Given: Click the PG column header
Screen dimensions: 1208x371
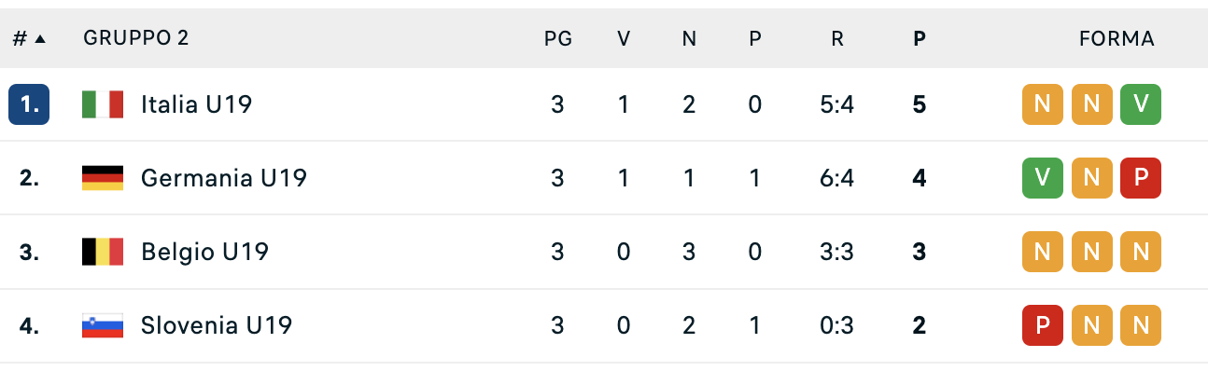Looking at the screenshot, I should pyautogui.click(x=558, y=39).
